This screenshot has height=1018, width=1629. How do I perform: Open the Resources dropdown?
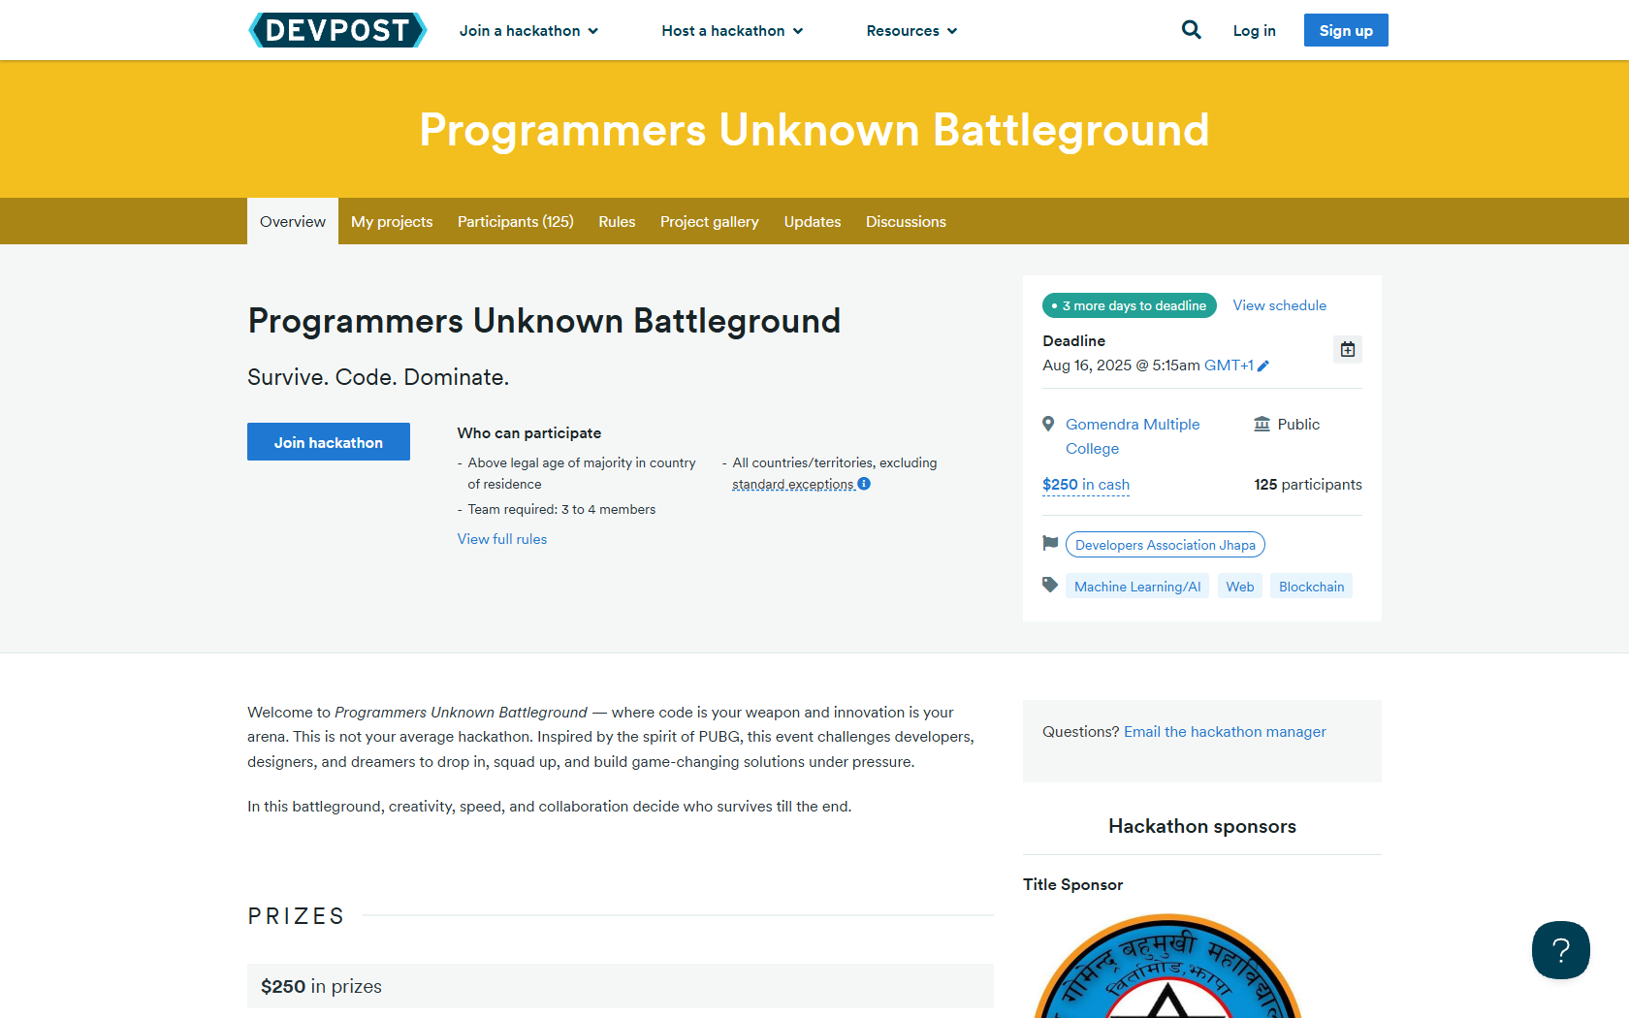coord(911,31)
